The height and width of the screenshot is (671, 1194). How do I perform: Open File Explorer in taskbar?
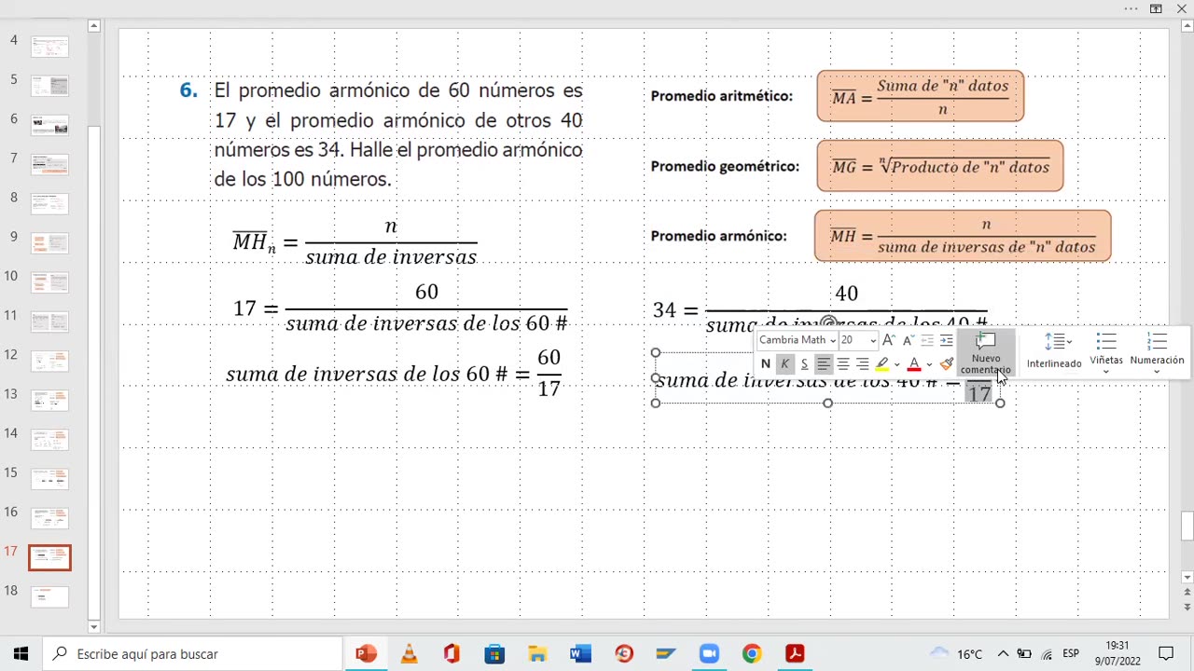pos(537,653)
